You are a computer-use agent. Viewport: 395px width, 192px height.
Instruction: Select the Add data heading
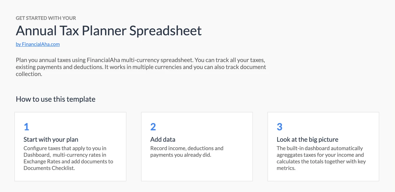(x=163, y=139)
